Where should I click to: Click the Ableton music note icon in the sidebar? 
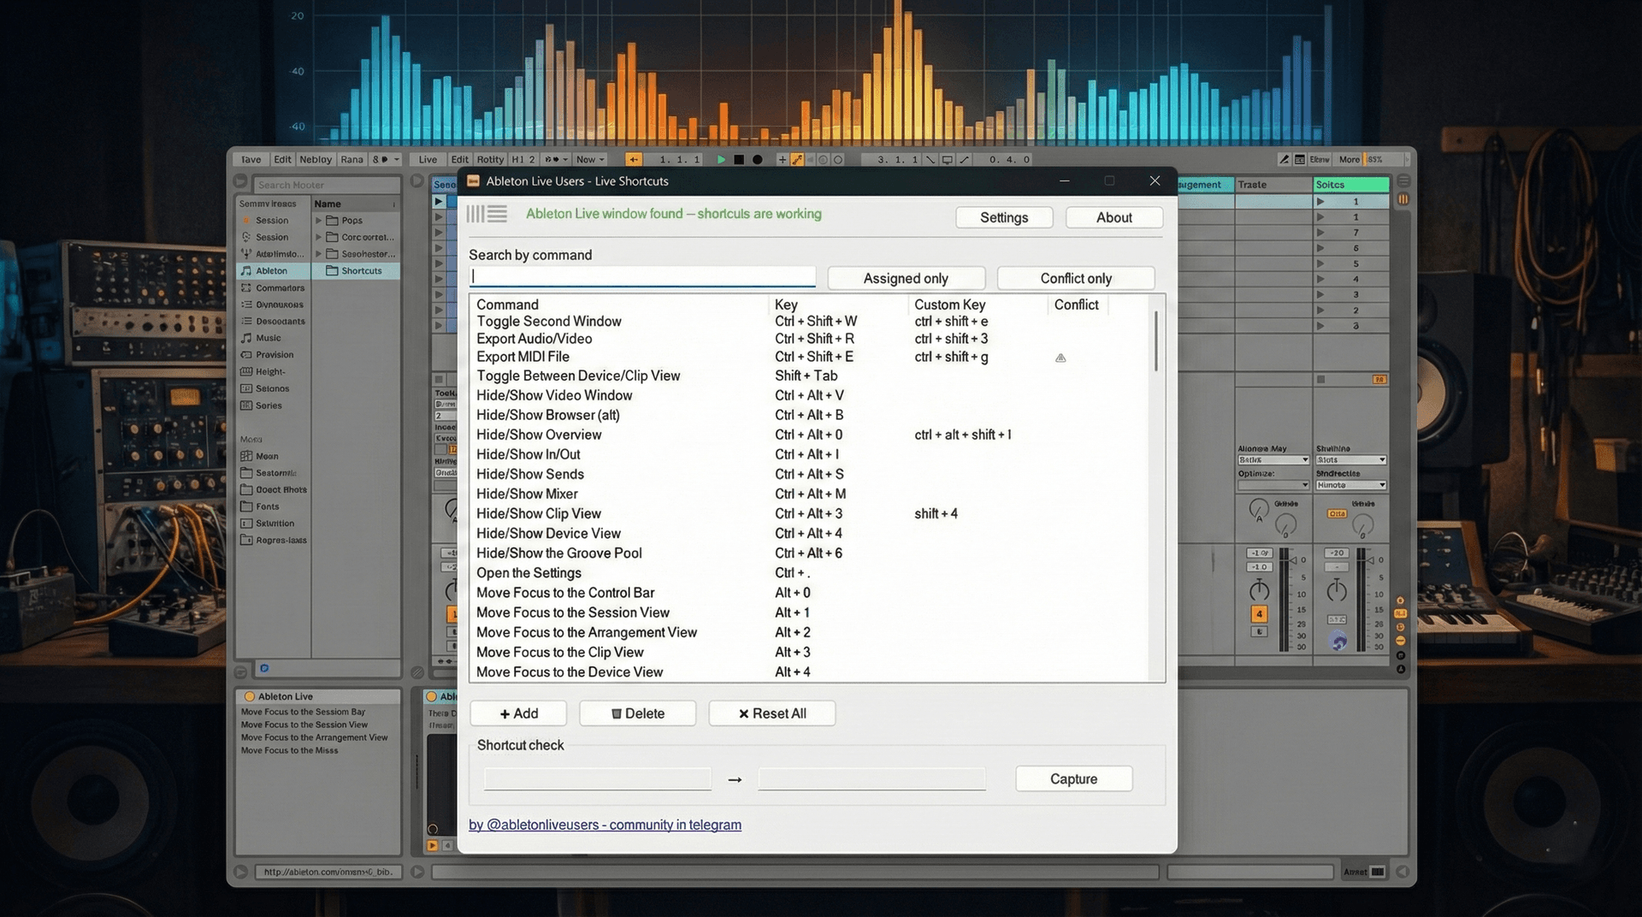pyautogui.click(x=246, y=271)
